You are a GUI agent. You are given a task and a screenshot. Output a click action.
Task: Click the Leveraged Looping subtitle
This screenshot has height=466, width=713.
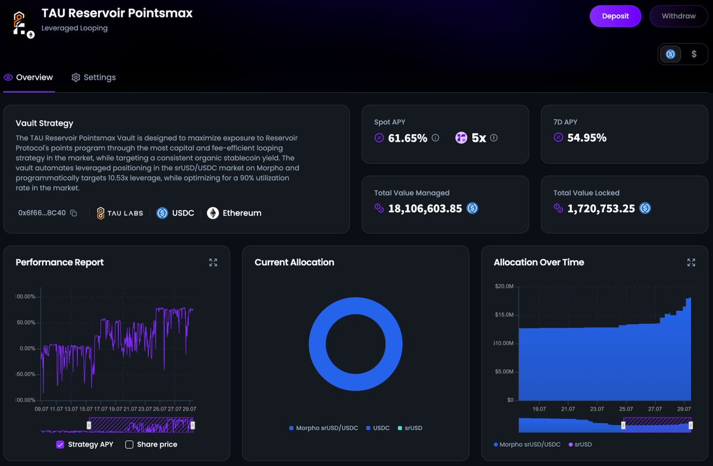coord(74,28)
